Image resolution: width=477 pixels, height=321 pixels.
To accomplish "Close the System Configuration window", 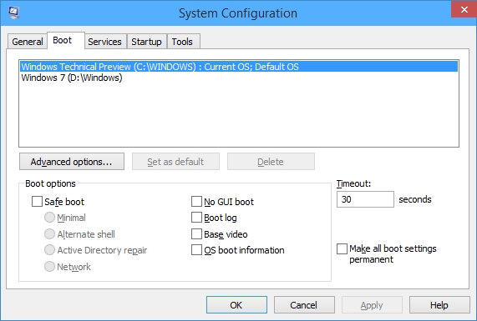I will [x=464, y=10].
